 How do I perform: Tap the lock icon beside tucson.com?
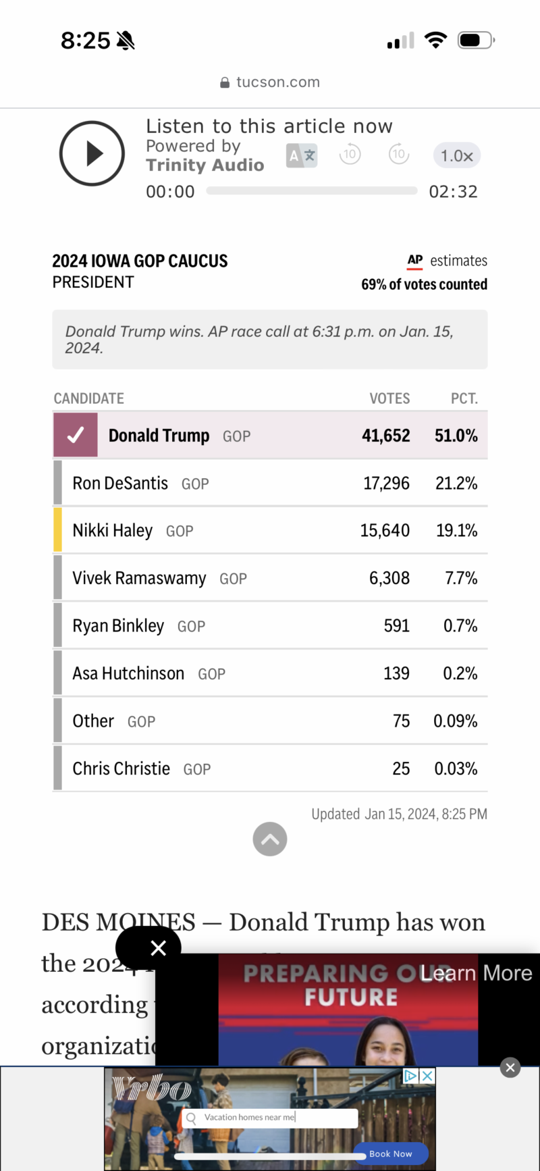pos(225,83)
